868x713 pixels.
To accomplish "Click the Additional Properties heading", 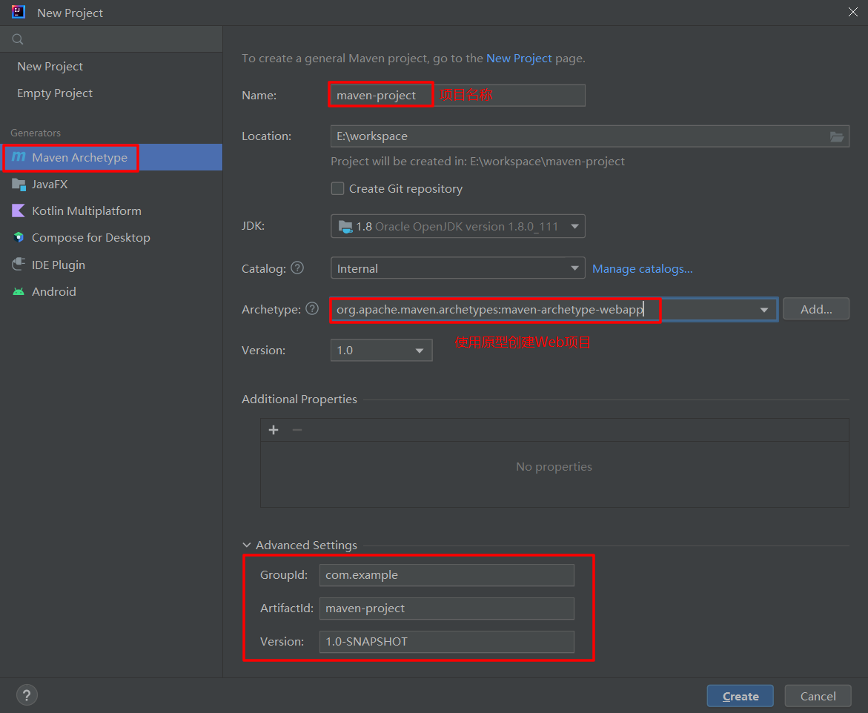I will pos(299,399).
